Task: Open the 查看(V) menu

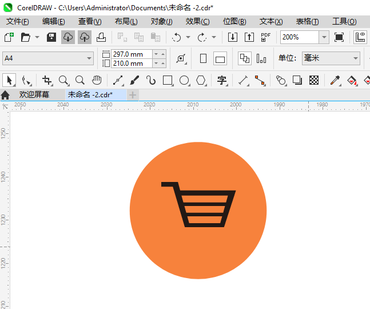Action: [90, 22]
